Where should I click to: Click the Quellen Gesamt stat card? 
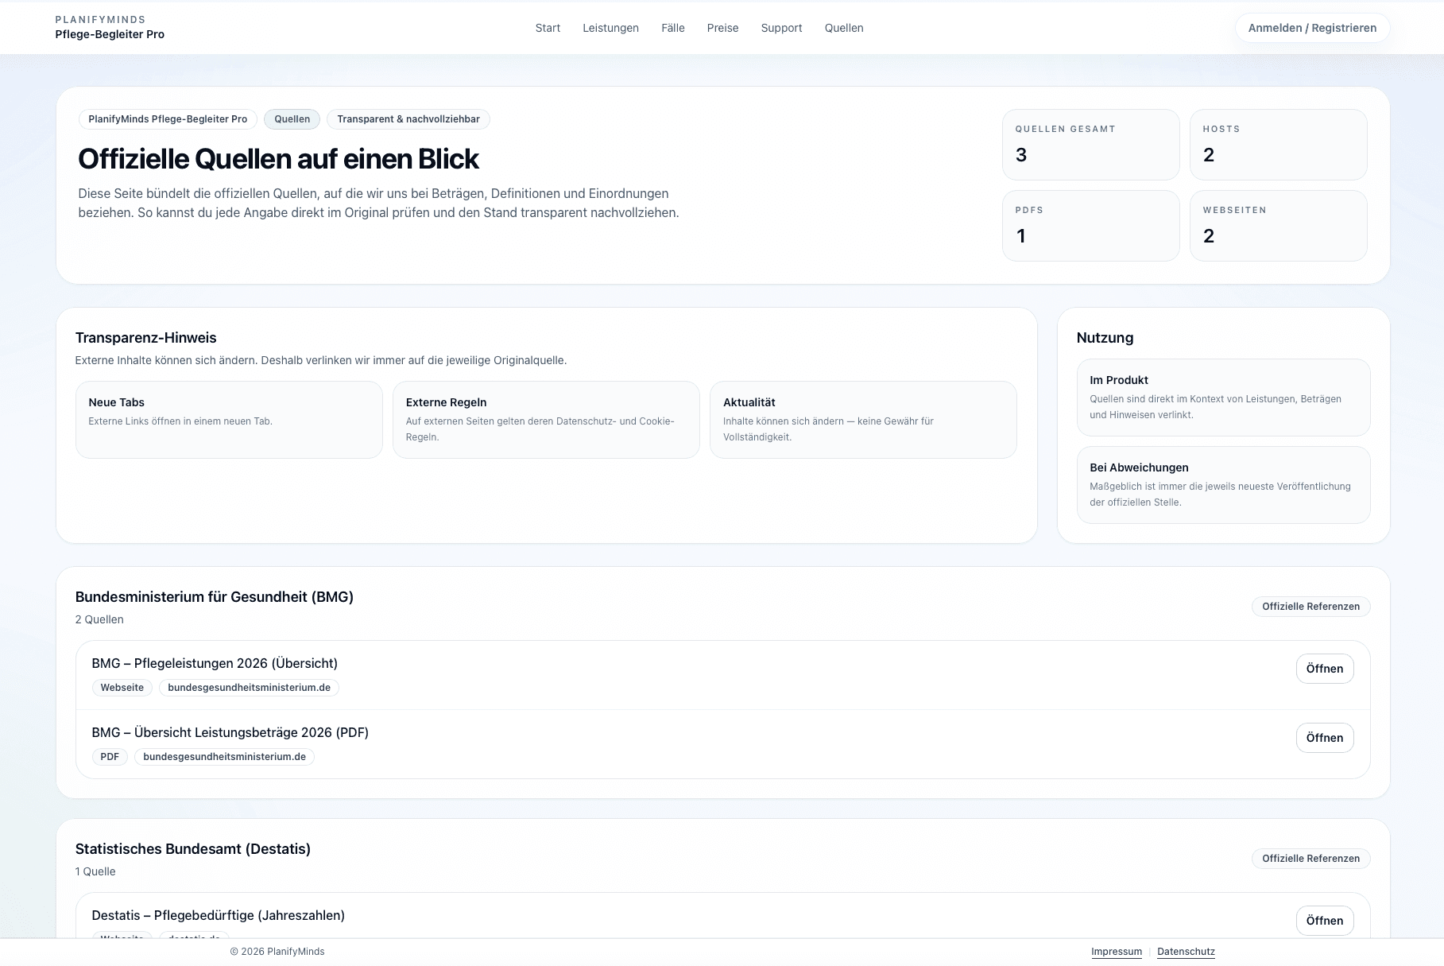(x=1090, y=145)
